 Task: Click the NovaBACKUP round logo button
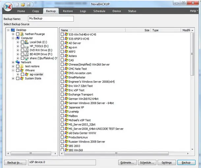click(8, 6)
